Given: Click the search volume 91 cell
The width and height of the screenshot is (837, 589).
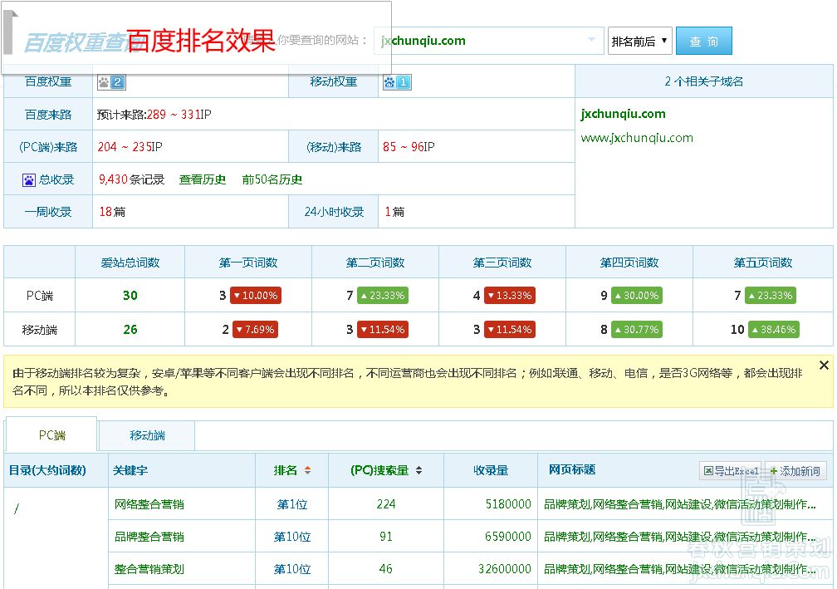Looking at the screenshot, I should tap(386, 537).
